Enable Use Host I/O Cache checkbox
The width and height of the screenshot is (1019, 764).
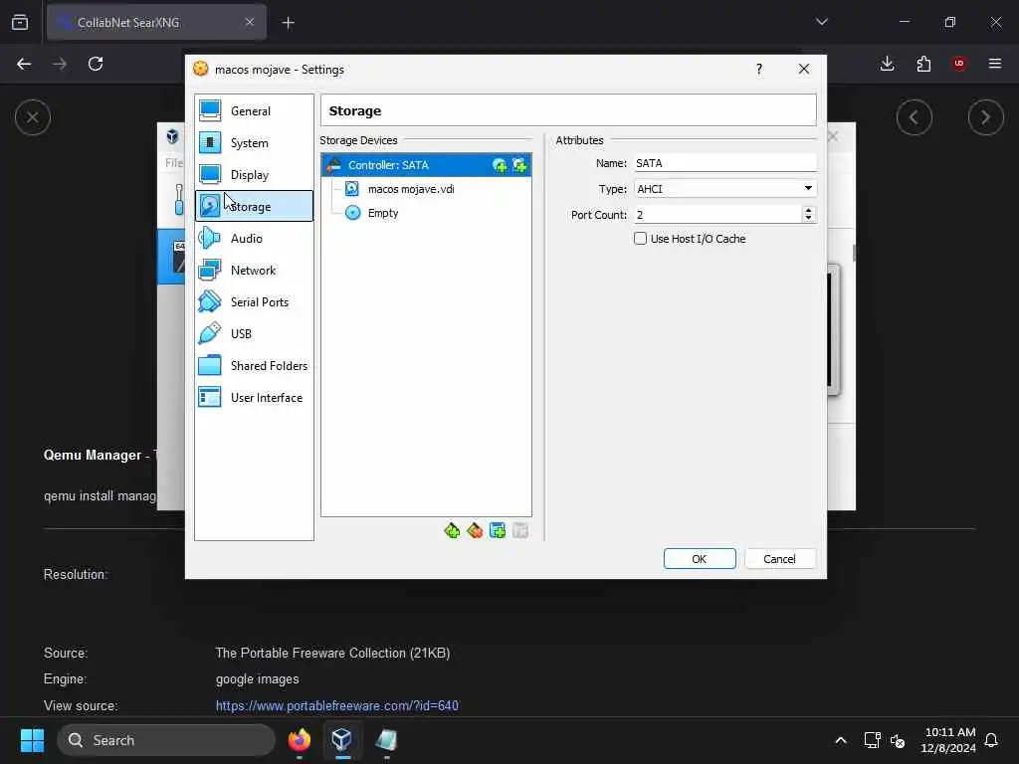click(x=640, y=239)
